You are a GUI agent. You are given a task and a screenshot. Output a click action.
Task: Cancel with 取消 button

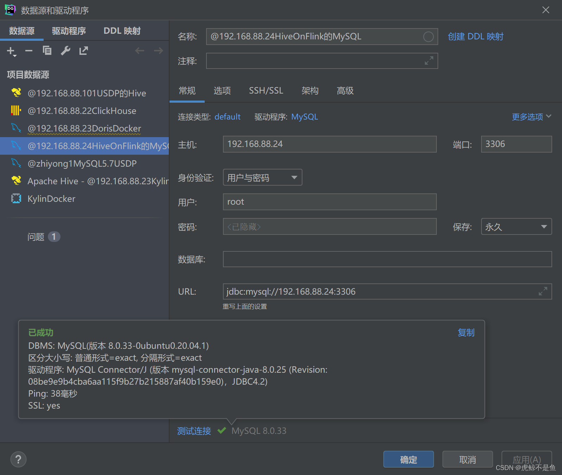tap(467, 459)
